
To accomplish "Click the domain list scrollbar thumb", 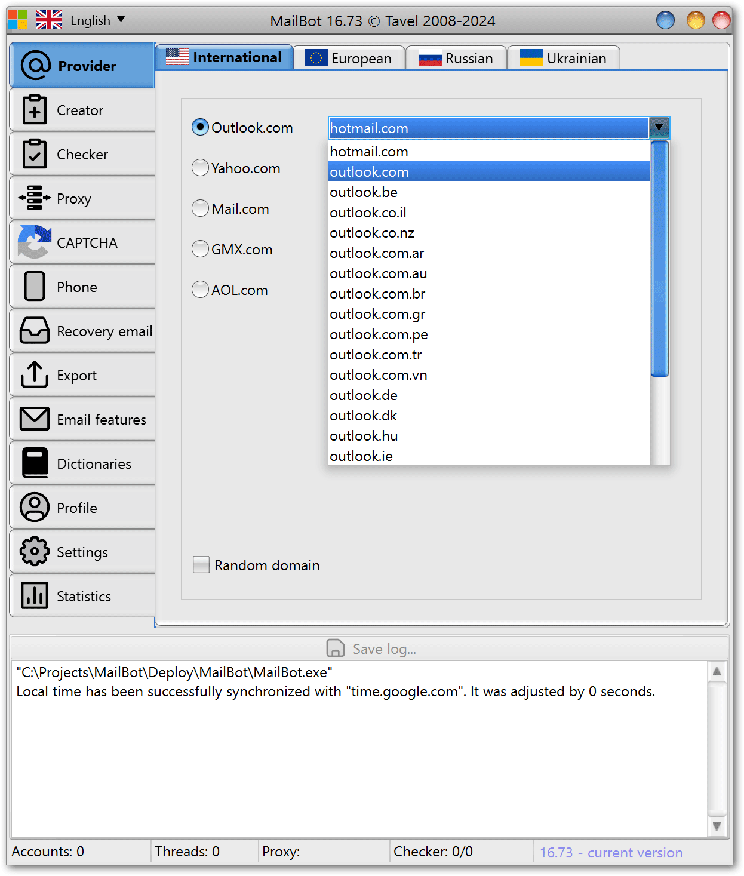I will 659,259.
